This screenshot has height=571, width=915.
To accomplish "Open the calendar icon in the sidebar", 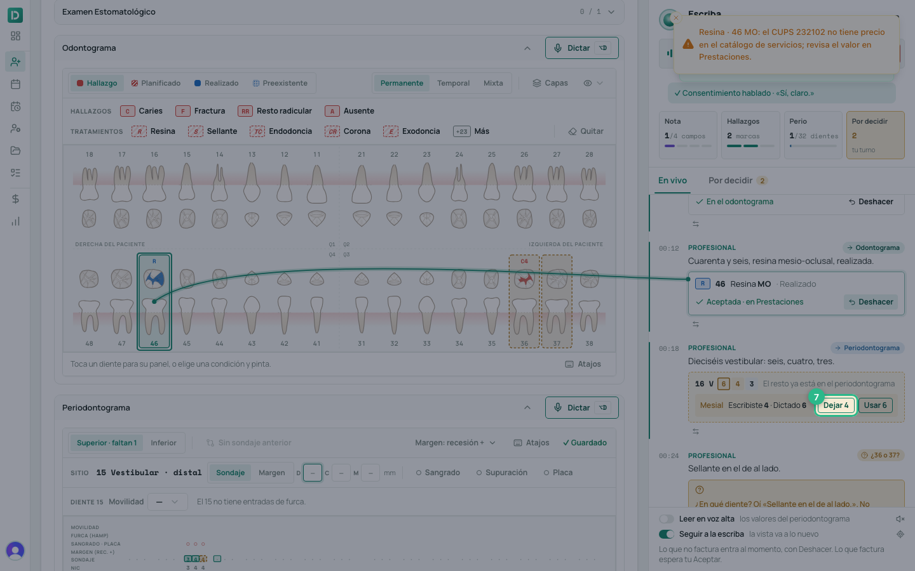I will coord(15,84).
